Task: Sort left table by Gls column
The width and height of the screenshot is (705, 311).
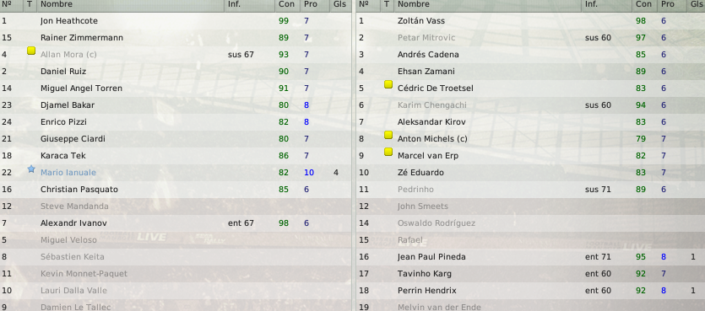Action: (340, 4)
